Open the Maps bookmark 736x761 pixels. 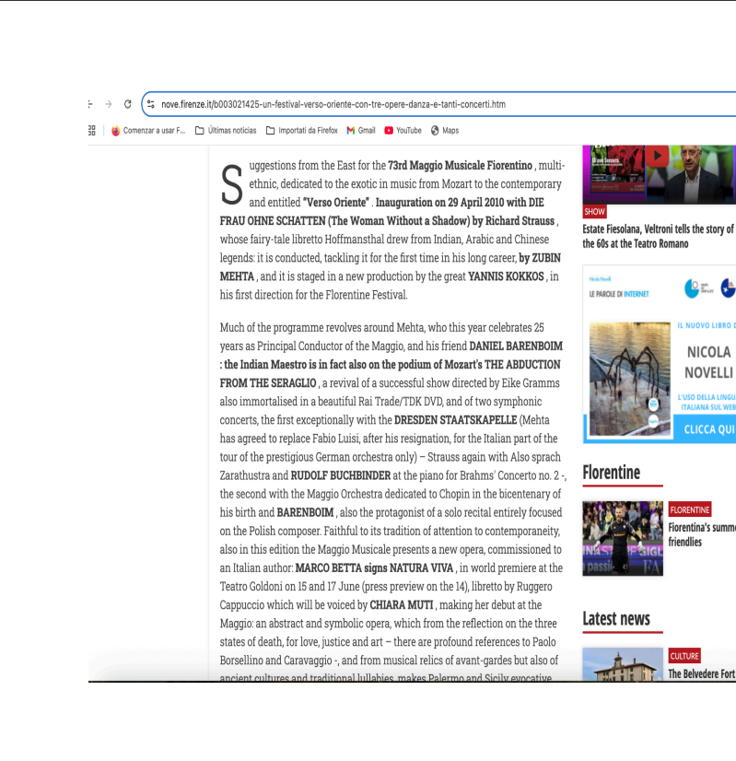coord(445,131)
